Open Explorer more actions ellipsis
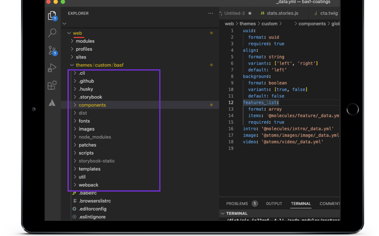 tap(211, 13)
